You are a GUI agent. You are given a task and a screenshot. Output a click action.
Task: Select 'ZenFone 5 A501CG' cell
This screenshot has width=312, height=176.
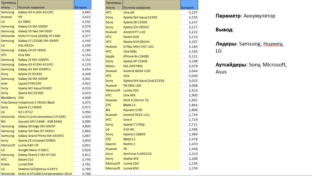coord(152,154)
